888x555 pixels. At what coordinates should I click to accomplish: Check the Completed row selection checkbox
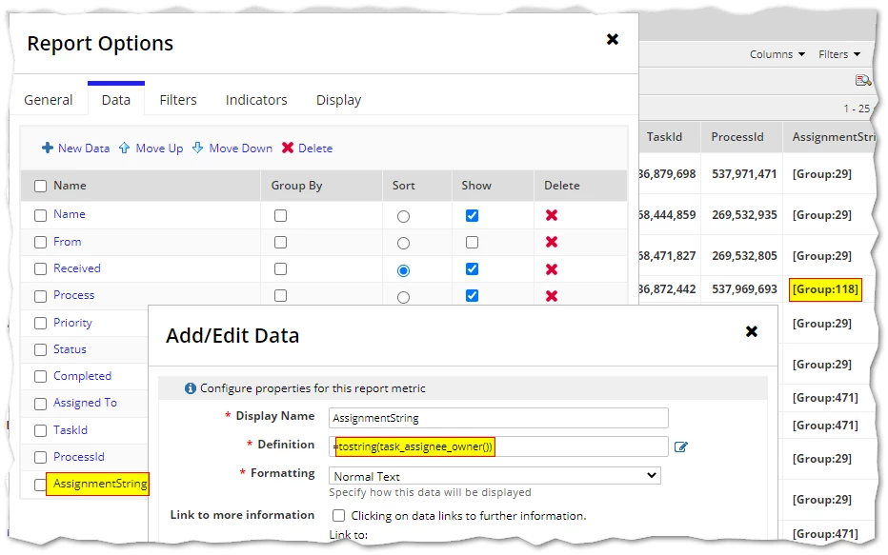(40, 377)
